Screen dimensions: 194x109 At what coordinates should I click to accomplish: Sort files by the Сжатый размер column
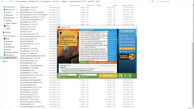click(x=75, y=5)
